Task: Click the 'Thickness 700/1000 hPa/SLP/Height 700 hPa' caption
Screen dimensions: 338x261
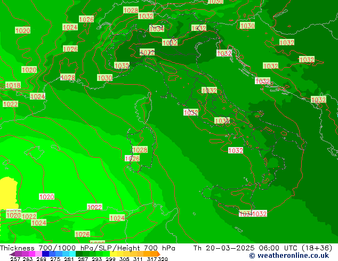Action: (x=87, y=248)
